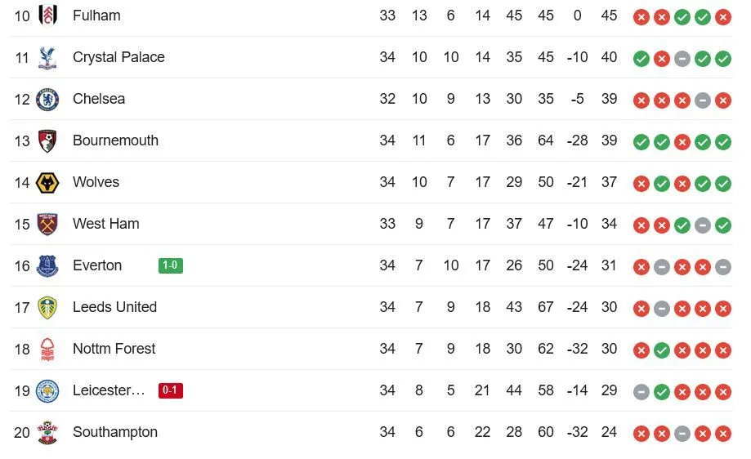Viewport: 751px width, 459px height.
Task: Go to the Bournemouth team page
Action: click(115, 140)
